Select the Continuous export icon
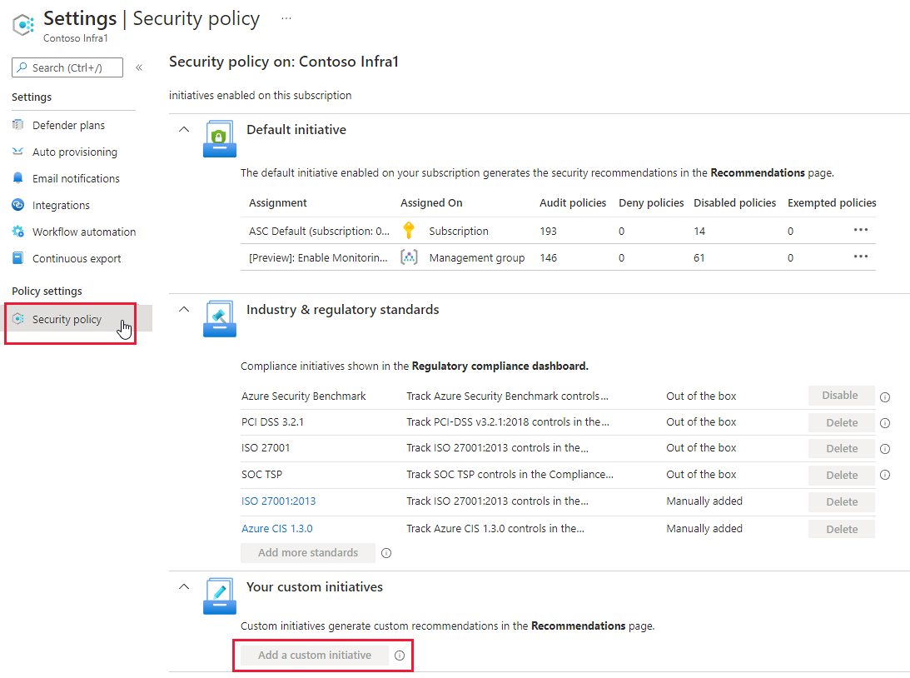910x678 pixels. (17, 258)
